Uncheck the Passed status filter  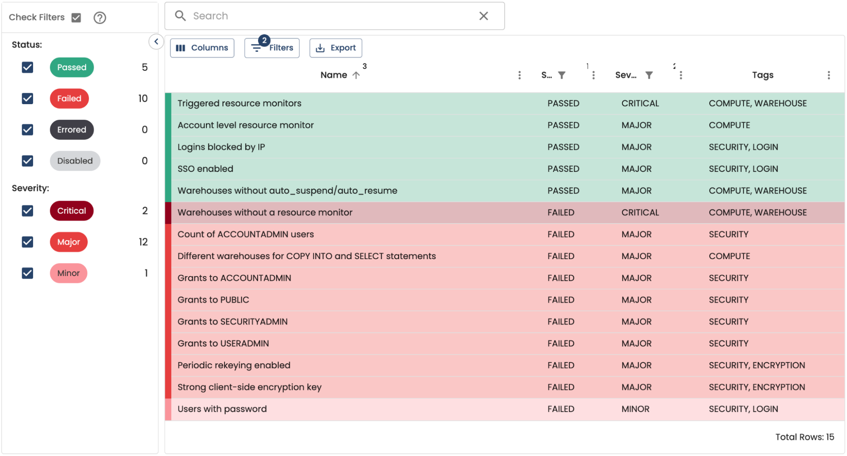coord(27,67)
